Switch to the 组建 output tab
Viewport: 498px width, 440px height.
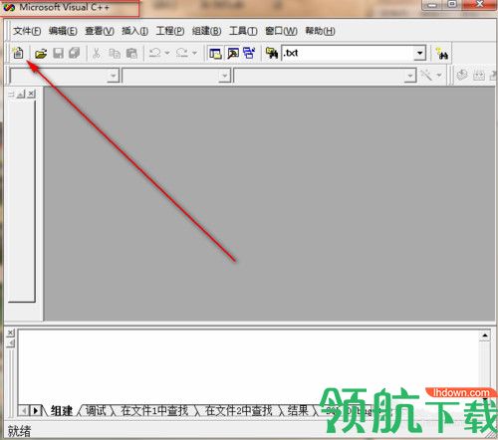point(62,411)
